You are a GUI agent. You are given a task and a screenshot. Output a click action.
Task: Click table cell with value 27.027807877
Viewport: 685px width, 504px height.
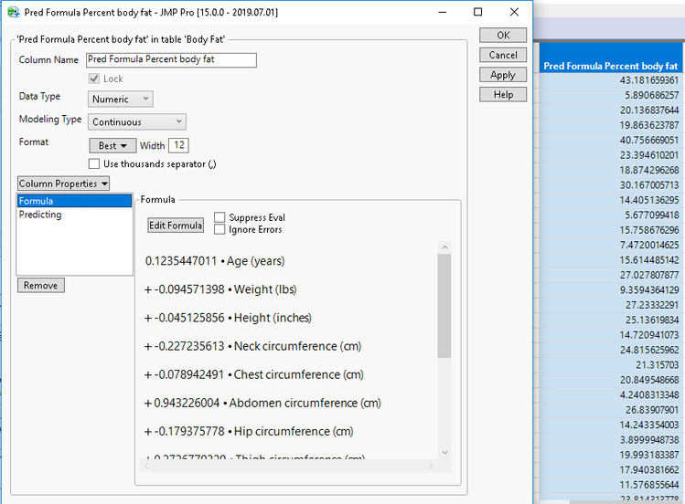point(610,275)
